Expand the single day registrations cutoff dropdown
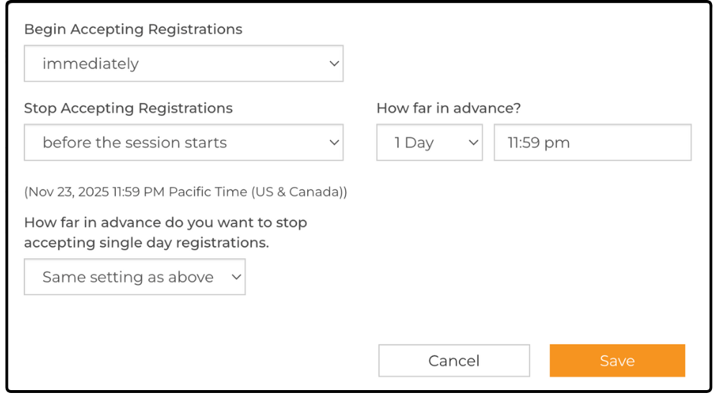Viewport: 717px width, 398px height. 134,278
